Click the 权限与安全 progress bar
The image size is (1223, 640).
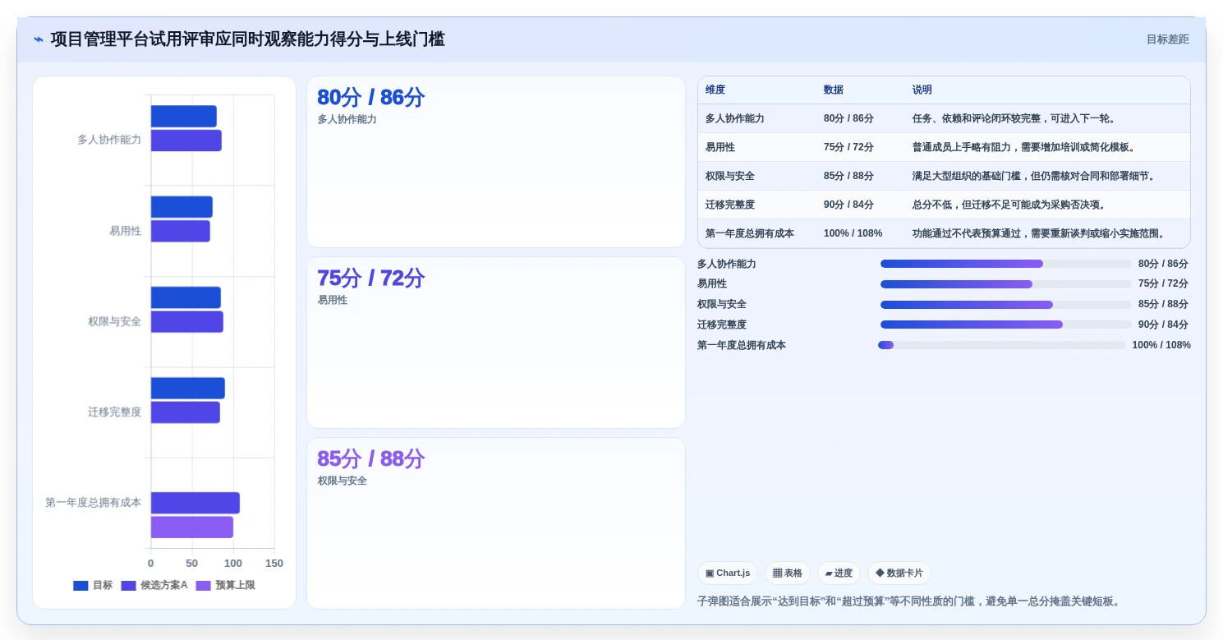tap(1005, 305)
